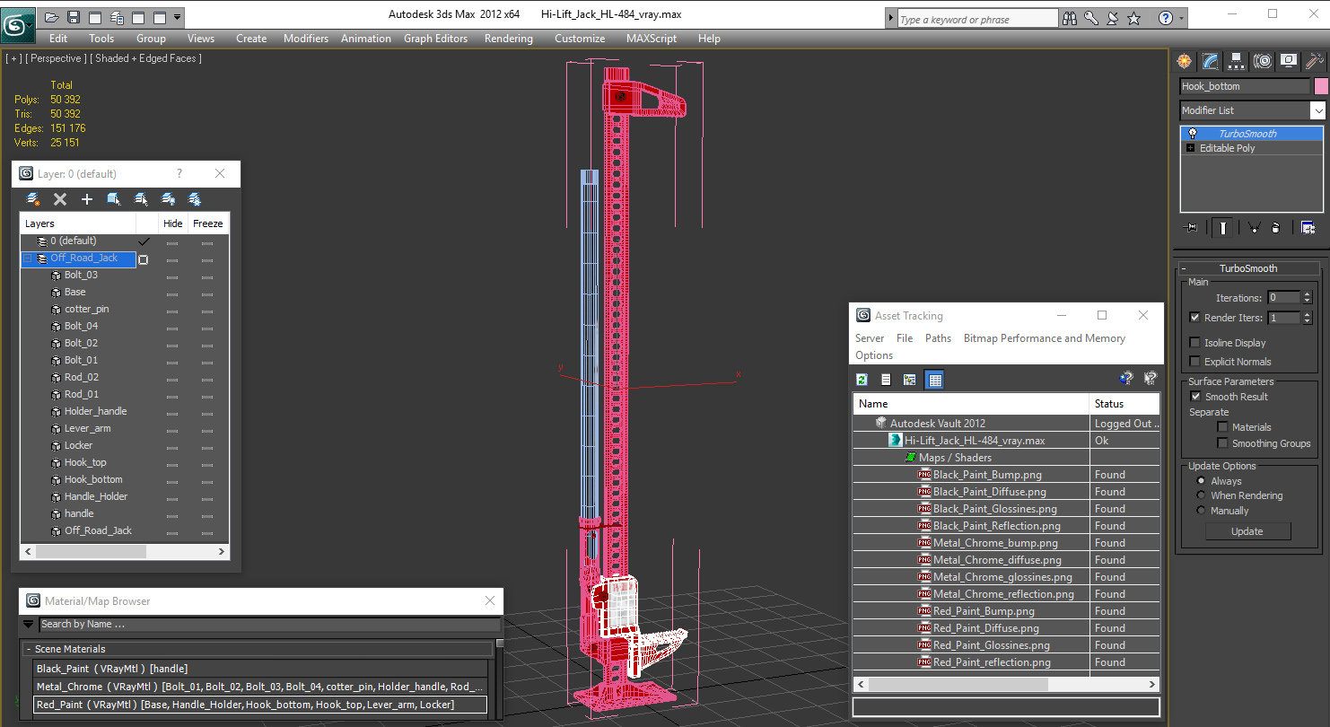The width and height of the screenshot is (1330, 727).
Task: Click the Search by Name field
Action: 269,624
